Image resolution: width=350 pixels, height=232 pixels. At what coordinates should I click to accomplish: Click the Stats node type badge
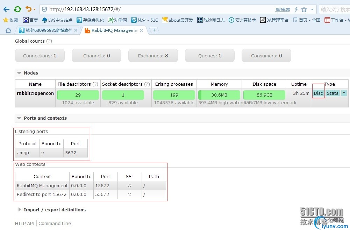(333, 93)
